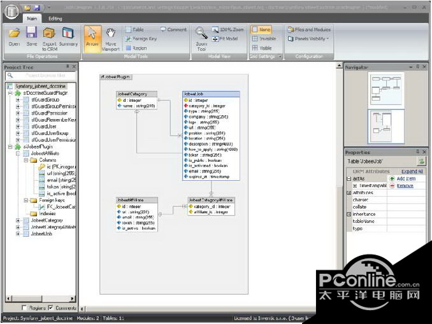Screen dimensions: 432x324
Task: Switch to the Editing ribbon tab
Action: (55, 18)
